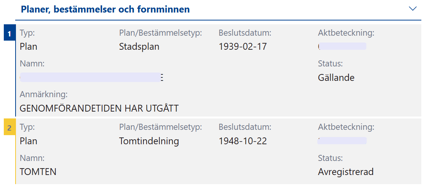Viewport: 424px width, 186px height.
Task: Click the TOMTEN name value
Action: coord(38,172)
